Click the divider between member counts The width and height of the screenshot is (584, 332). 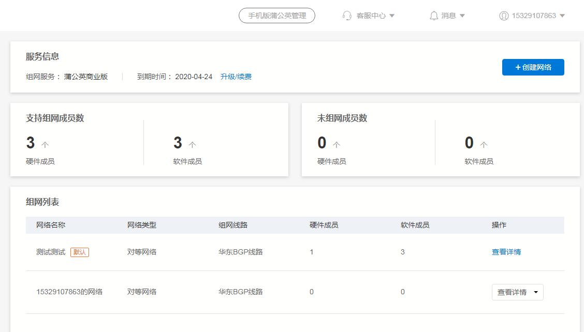[x=143, y=145]
